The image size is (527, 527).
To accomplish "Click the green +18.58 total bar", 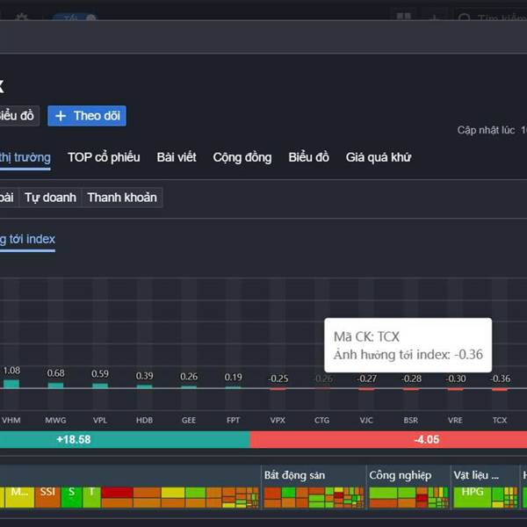I will 123,439.
